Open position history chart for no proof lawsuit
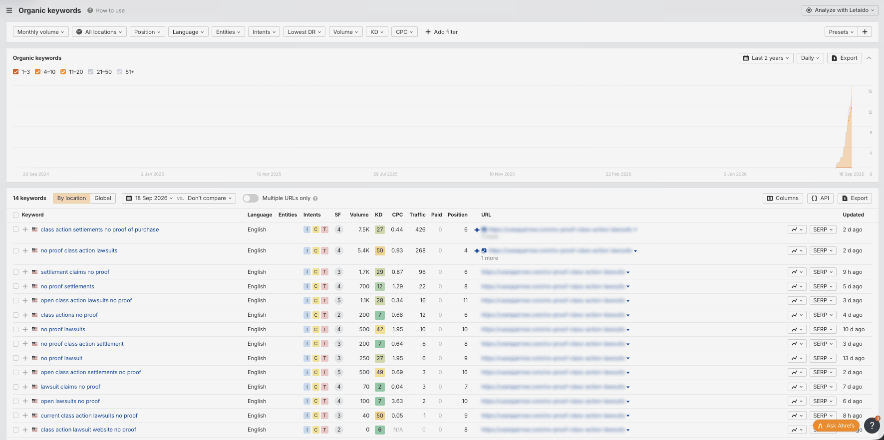884x440 pixels. [797, 358]
